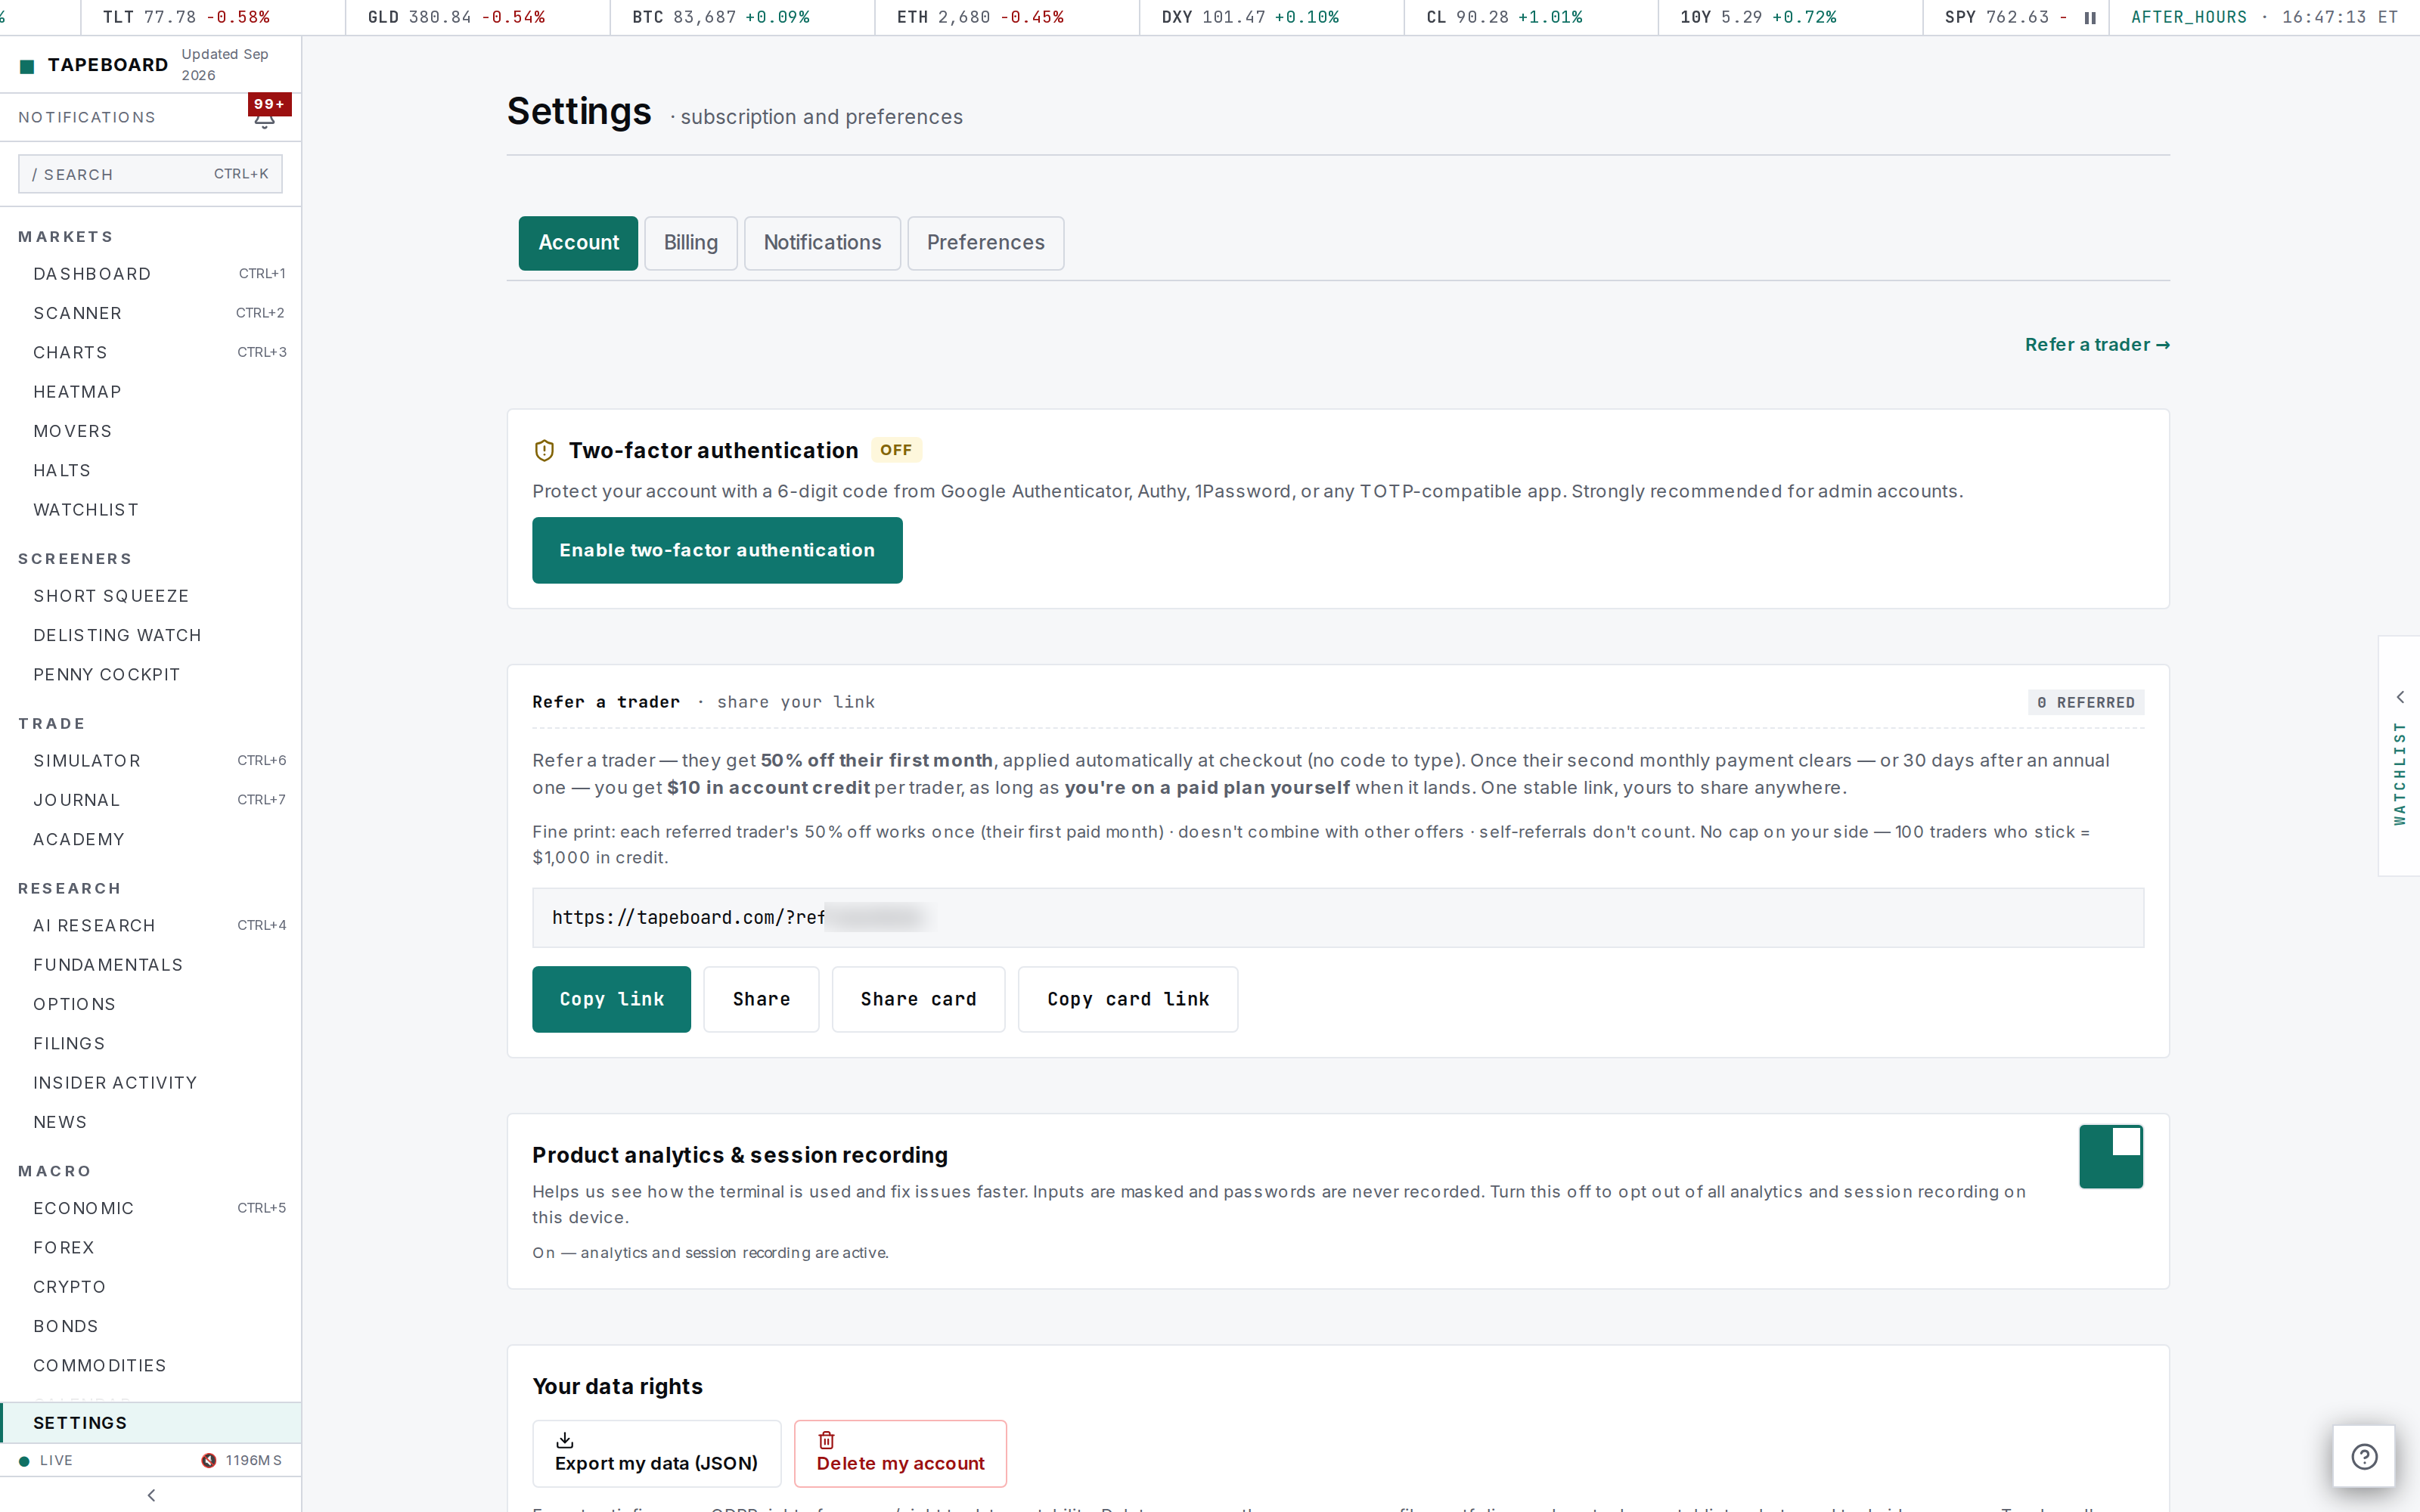This screenshot has width=2420, height=1512.
Task: Open the help question mark button
Action: (x=2364, y=1456)
